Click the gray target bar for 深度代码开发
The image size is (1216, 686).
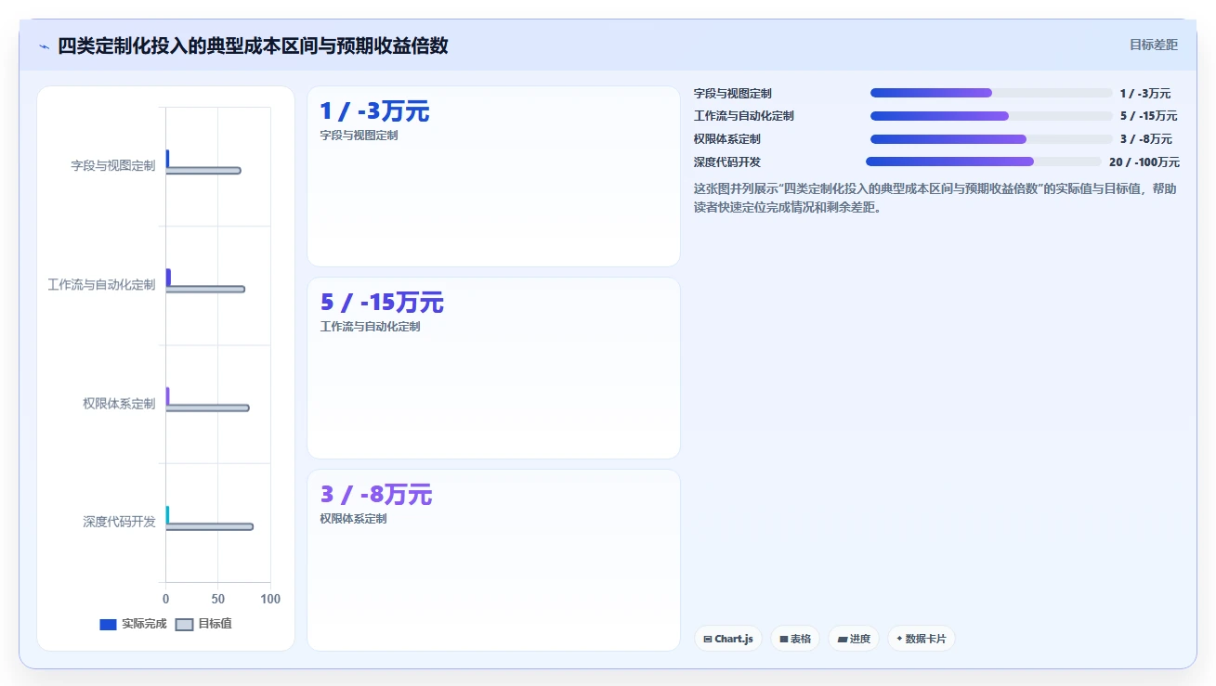(209, 526)
